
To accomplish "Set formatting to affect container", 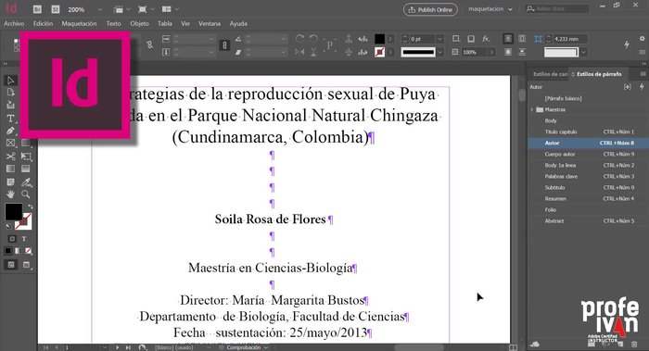I will pos(12,239).
